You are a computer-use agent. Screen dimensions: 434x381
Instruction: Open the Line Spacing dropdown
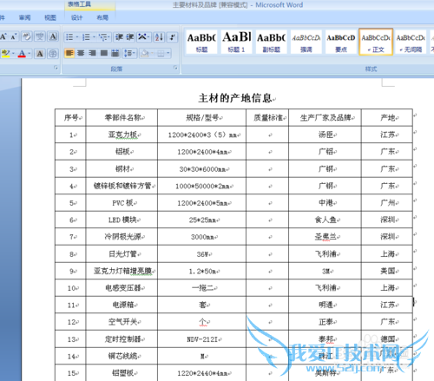[129, 53]
